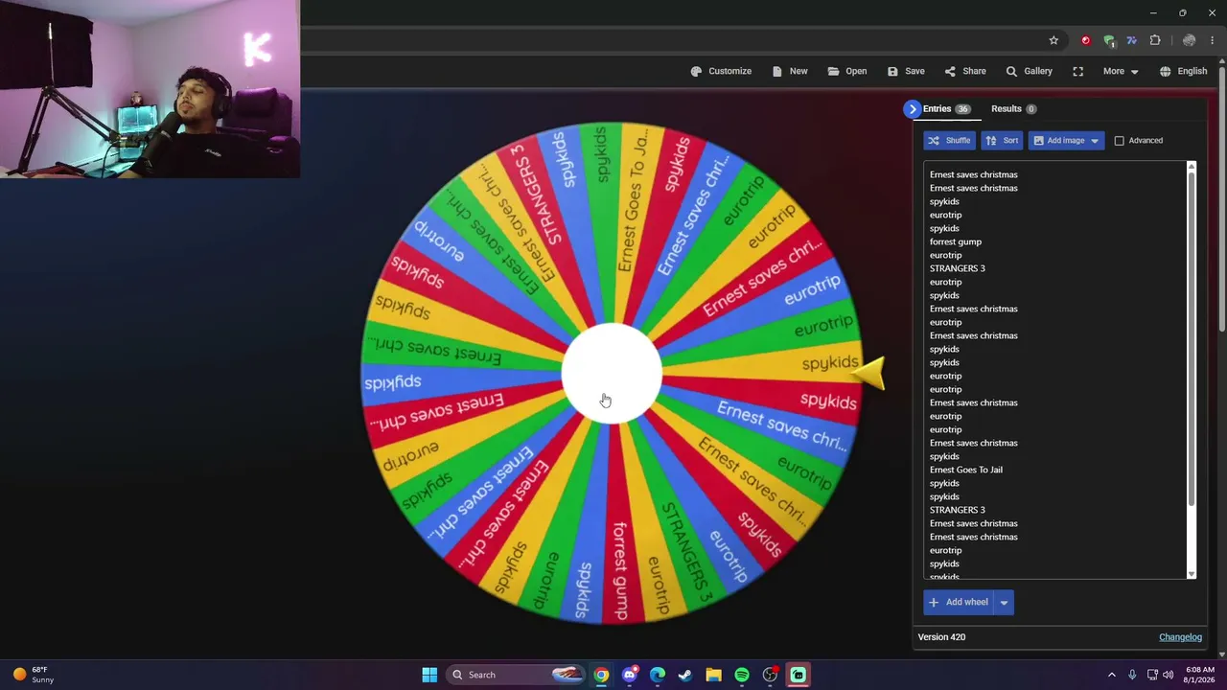This screenshot has width=1227, height=690.
Task: Open the Windows Start menu
Action: point(429,675)
